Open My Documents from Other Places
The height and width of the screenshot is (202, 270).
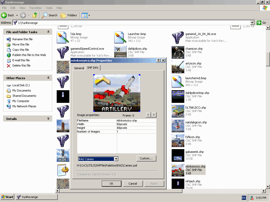(x=22, y=90)
